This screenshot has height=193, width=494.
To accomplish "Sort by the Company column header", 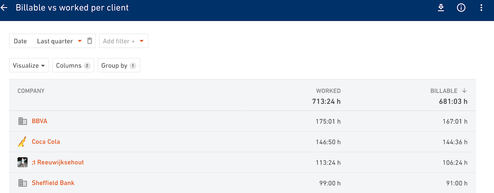I will click(31, 91).
